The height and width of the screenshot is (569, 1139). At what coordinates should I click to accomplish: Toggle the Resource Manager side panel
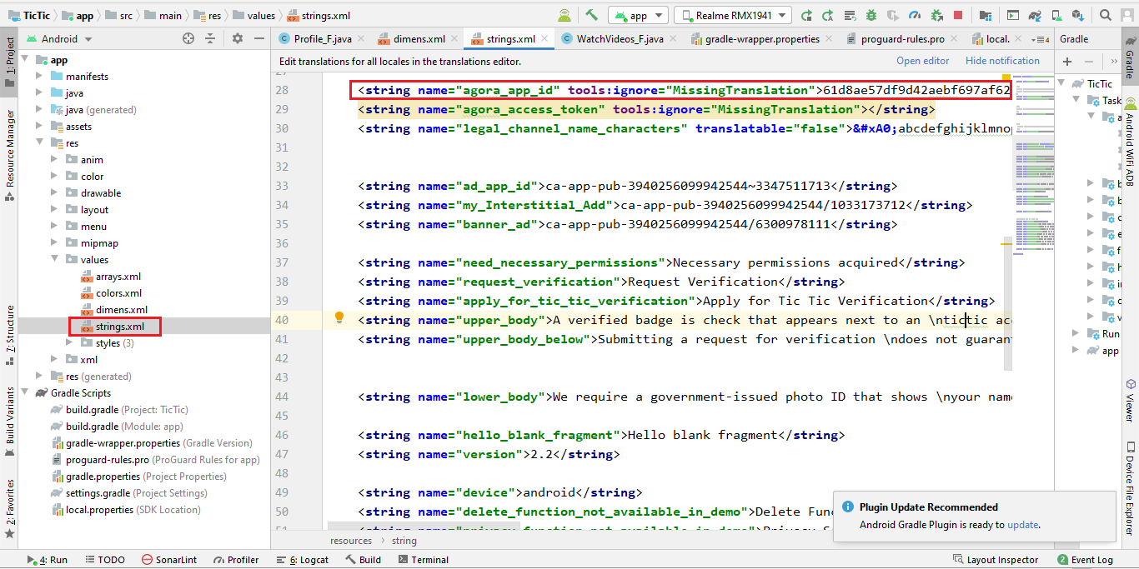9,148
